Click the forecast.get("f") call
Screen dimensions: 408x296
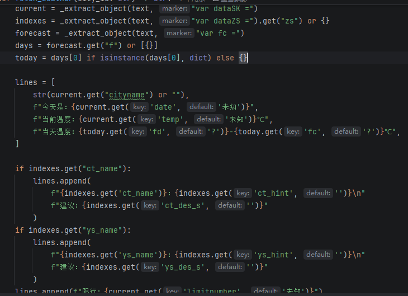(84, 45)
